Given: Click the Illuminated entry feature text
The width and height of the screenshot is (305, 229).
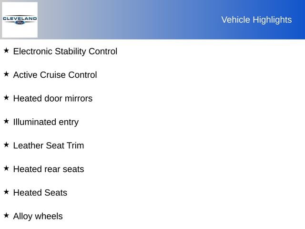Looking at the screenshot, I should click(46, 122).
